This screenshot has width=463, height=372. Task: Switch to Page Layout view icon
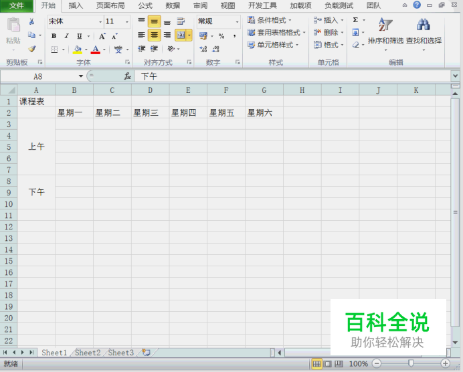(x=327, y=364)
